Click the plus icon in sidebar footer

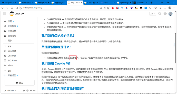[x=31, y=90]
